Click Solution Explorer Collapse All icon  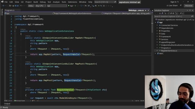tap(171, 13)
